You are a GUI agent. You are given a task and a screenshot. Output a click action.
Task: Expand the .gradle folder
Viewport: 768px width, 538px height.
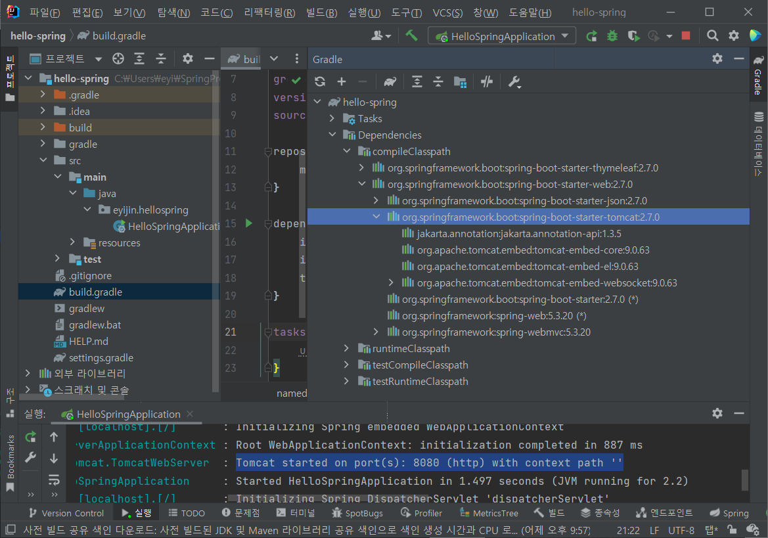tap(43, 94)
